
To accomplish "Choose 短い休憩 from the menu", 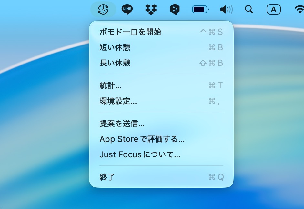I will click(x=161, y=47).
